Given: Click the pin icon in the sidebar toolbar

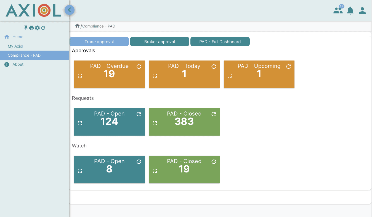Looking at the screenshot, I should pos(26,28).
